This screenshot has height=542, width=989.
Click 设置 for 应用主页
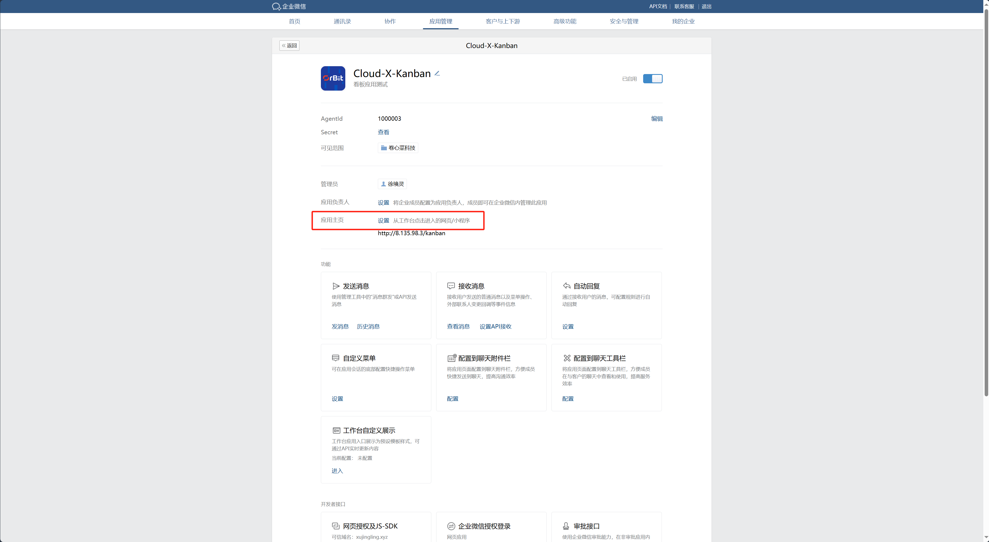[383, 221]
